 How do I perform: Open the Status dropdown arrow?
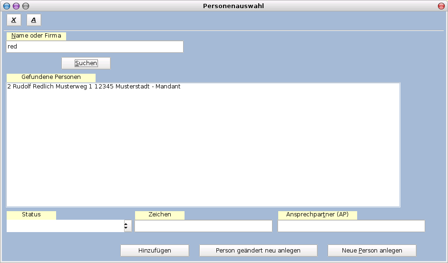coord(127,226)
